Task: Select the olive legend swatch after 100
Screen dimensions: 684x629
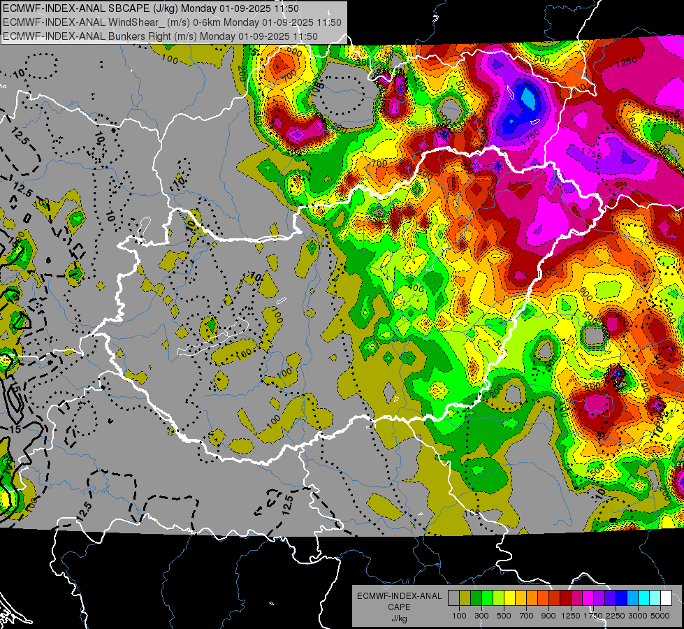Action: click(x=465, y=598)
